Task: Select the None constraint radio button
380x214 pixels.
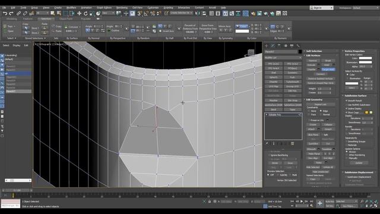Action: point(309,111)
